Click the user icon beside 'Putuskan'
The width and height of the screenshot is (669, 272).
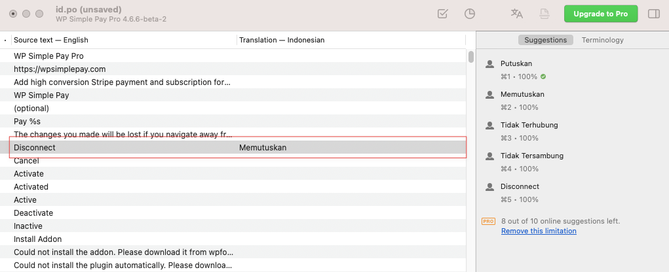(489, 64)
